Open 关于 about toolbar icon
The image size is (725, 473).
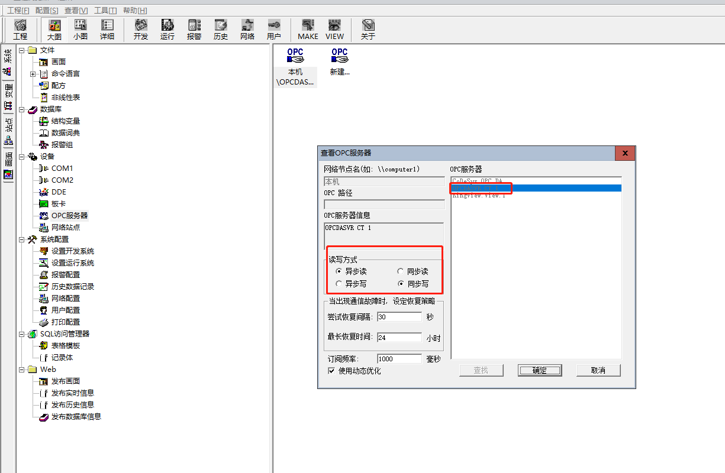pyautogui.click(x=368, y=30)
